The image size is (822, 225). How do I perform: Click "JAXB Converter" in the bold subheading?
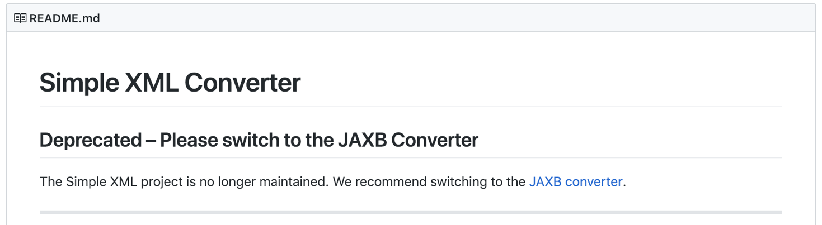coord(408,140)
